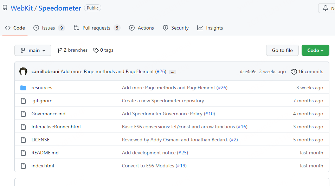Image resolution: width=335 pixels, height=186 pixels.
Task: Open the main branch dropdown
Action: [x=33, y=50]
